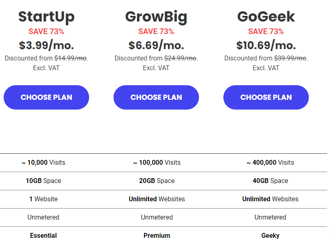The image size is (332, 239).
Task: Click the ~ 10,000 Visits cell
Action: click(x=44, y=163)
